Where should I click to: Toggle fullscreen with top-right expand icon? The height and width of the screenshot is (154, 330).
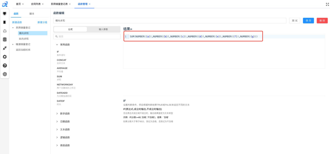[327, 4]
